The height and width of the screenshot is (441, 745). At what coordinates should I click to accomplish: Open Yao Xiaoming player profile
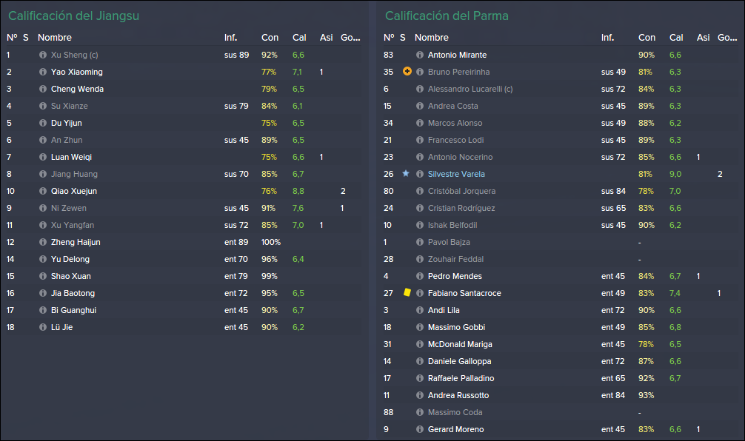(x=77, y=73)
